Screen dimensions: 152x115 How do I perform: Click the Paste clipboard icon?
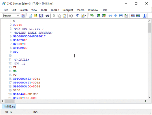click(x=64, y=16)
